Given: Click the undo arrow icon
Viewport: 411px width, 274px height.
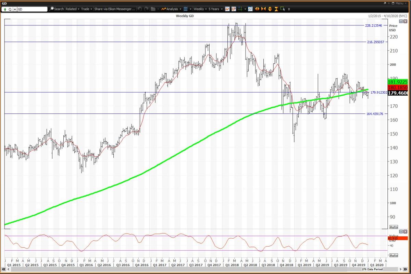Looking at the screenshot, I should point(139,9).
